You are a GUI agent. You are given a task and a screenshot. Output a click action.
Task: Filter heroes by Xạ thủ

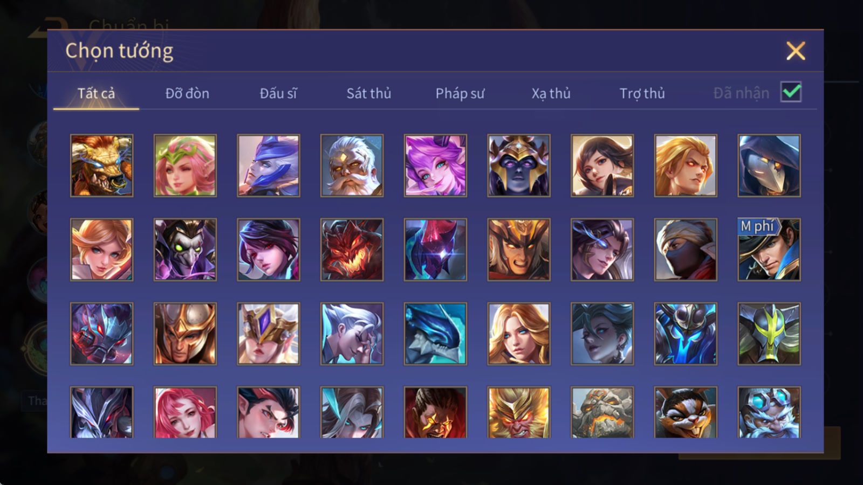pos(551,93)
